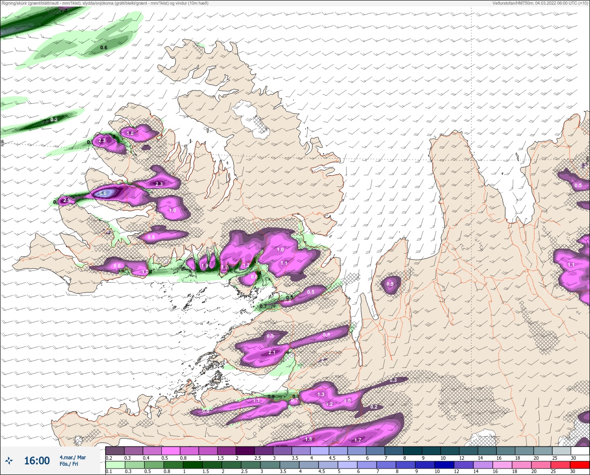Click the 1.3 precipitation value on the map
The width and height of the screenshot is (590, 475).
pos(321,395)
